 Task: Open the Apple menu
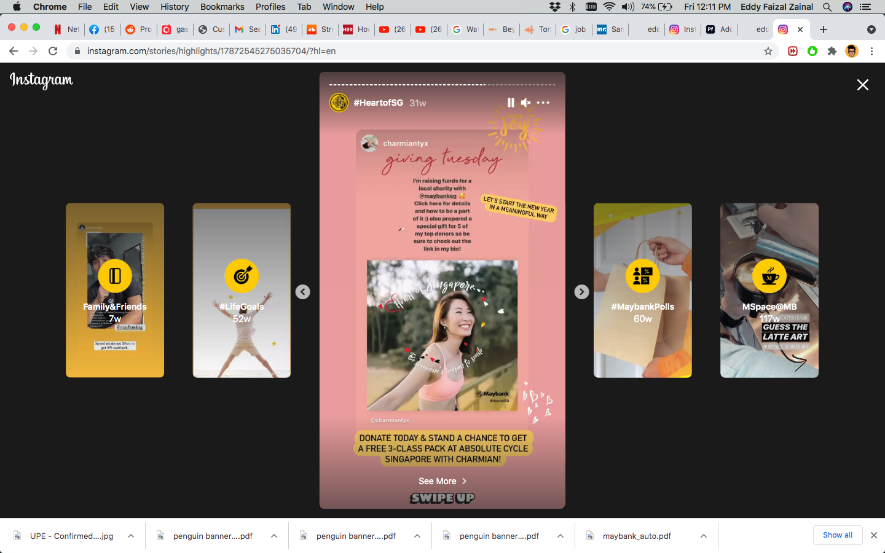(x=17, y=7)
